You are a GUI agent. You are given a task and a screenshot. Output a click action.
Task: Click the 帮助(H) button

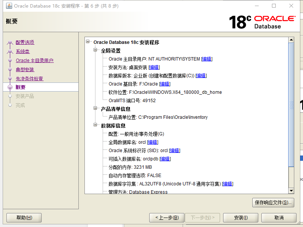(24, 218)
